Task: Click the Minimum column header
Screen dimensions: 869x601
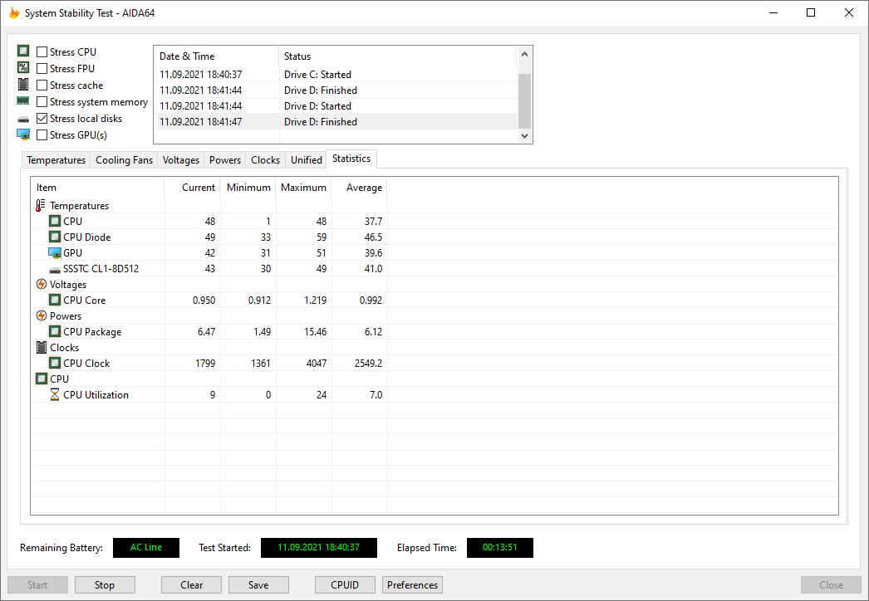Action: click(248, 188)
